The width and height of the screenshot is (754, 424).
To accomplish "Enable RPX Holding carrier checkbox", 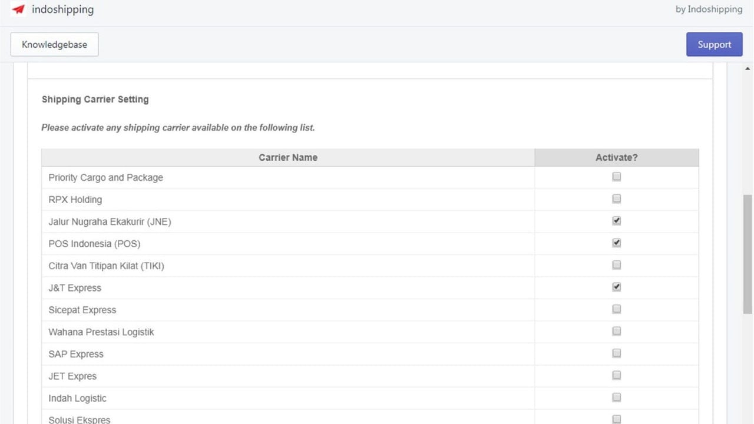I will click(x=616, y=198).
